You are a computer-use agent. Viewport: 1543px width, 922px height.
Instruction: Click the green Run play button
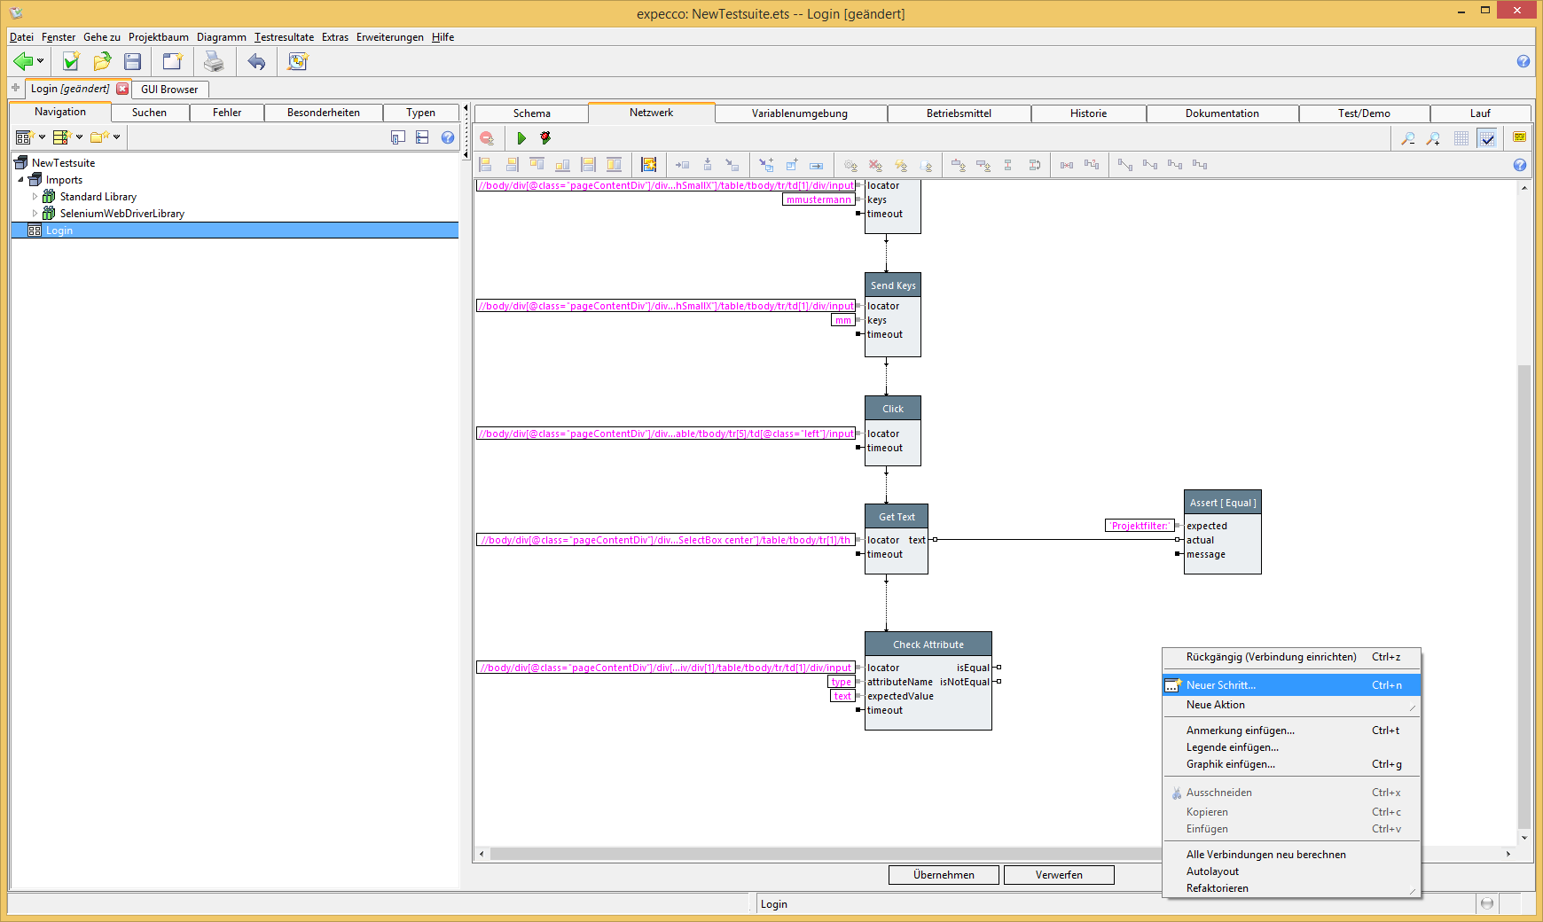tap(521, 138)
